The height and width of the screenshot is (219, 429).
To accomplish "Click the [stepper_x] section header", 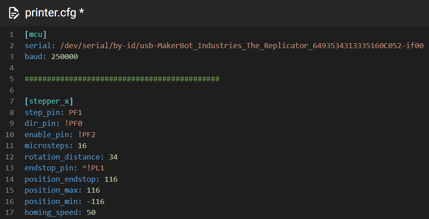I will pyautogui.click(x=49, y=101).
